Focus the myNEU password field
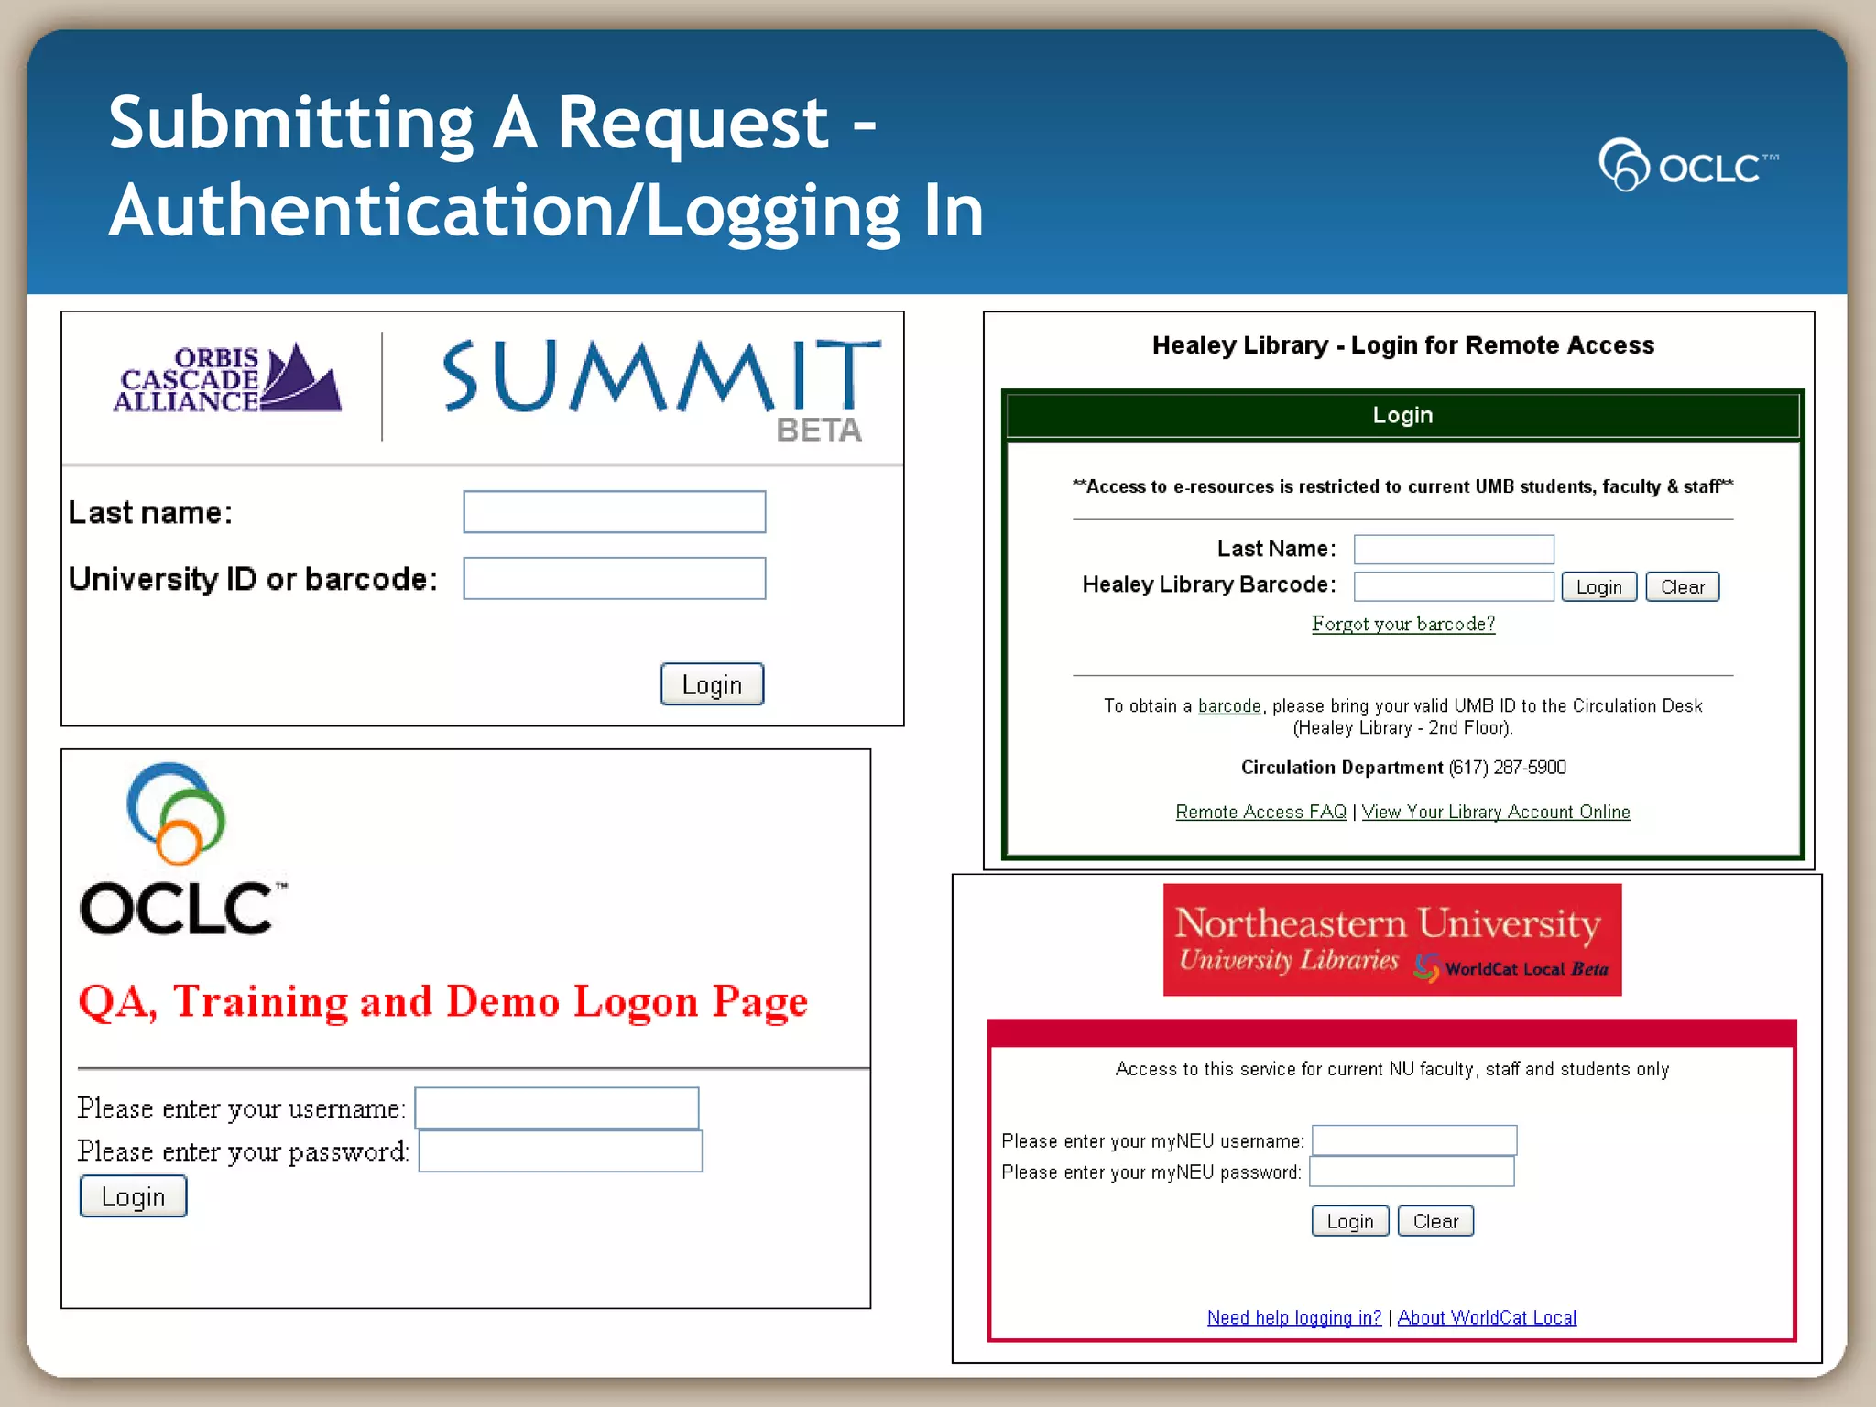This screenshot has height=1407, width=1876. [x=1412, y=1172]
